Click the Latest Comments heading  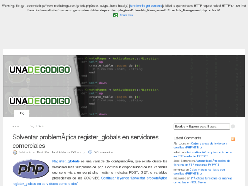click(187, 138)
